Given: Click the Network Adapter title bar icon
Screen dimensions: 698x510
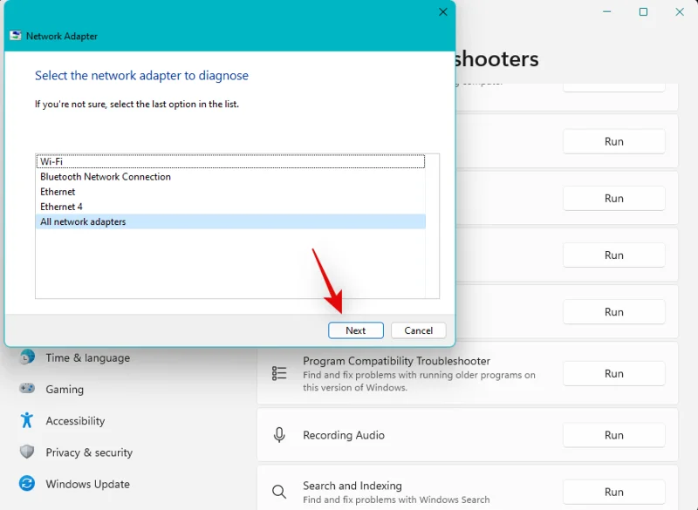Looking at the screenshot, I should 16,36.
